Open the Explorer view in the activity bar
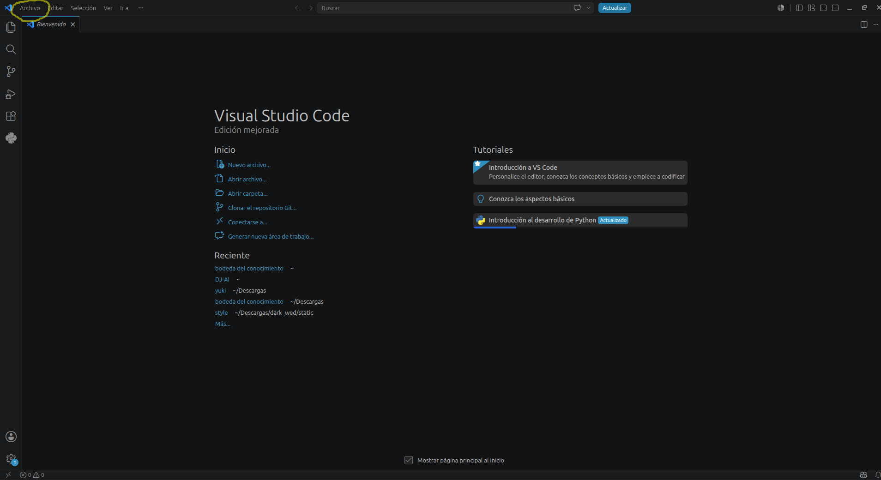This screenshot has width=881, height=480. coord(11,27)
